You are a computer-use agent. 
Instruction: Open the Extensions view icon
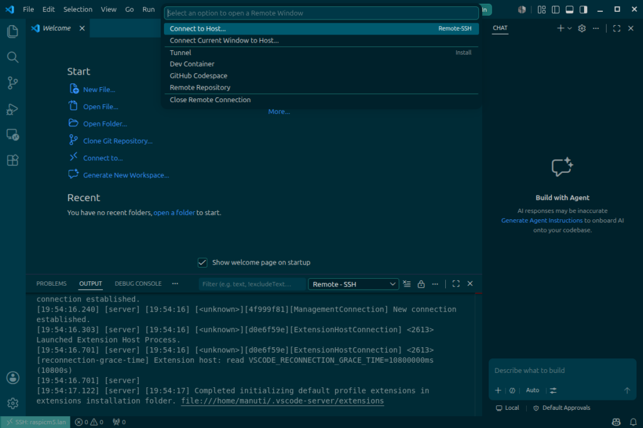(13, 160)
